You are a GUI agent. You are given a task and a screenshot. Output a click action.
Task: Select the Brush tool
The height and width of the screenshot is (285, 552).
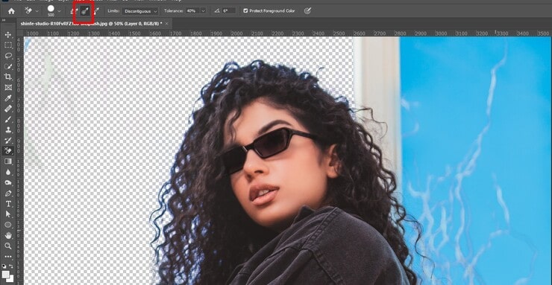8,119
